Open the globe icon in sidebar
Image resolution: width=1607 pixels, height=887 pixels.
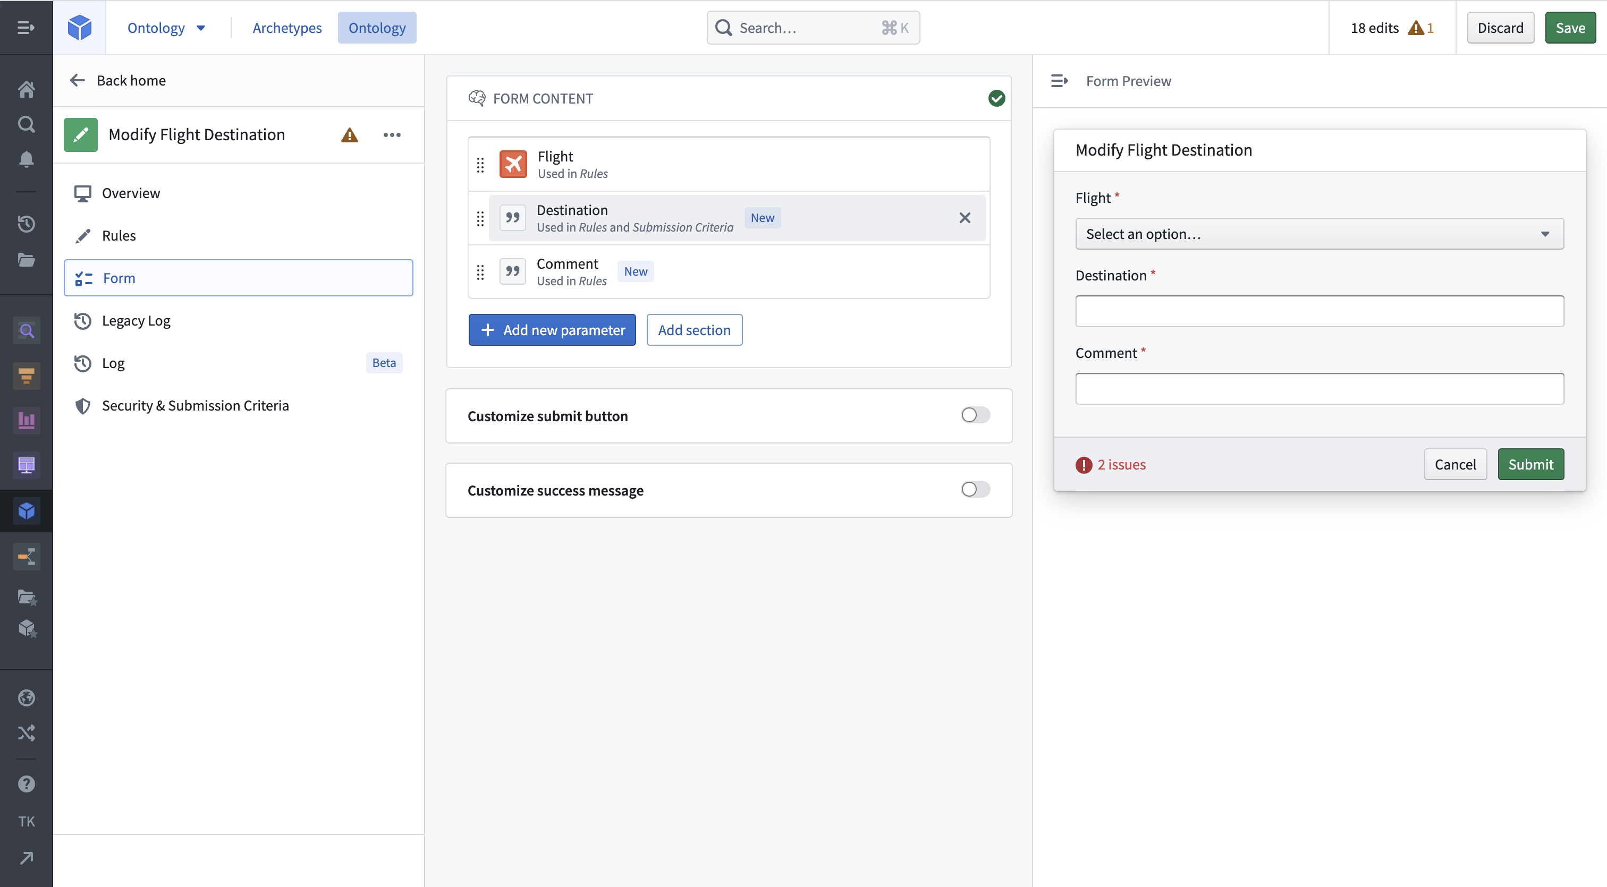[x=26, y=697]
